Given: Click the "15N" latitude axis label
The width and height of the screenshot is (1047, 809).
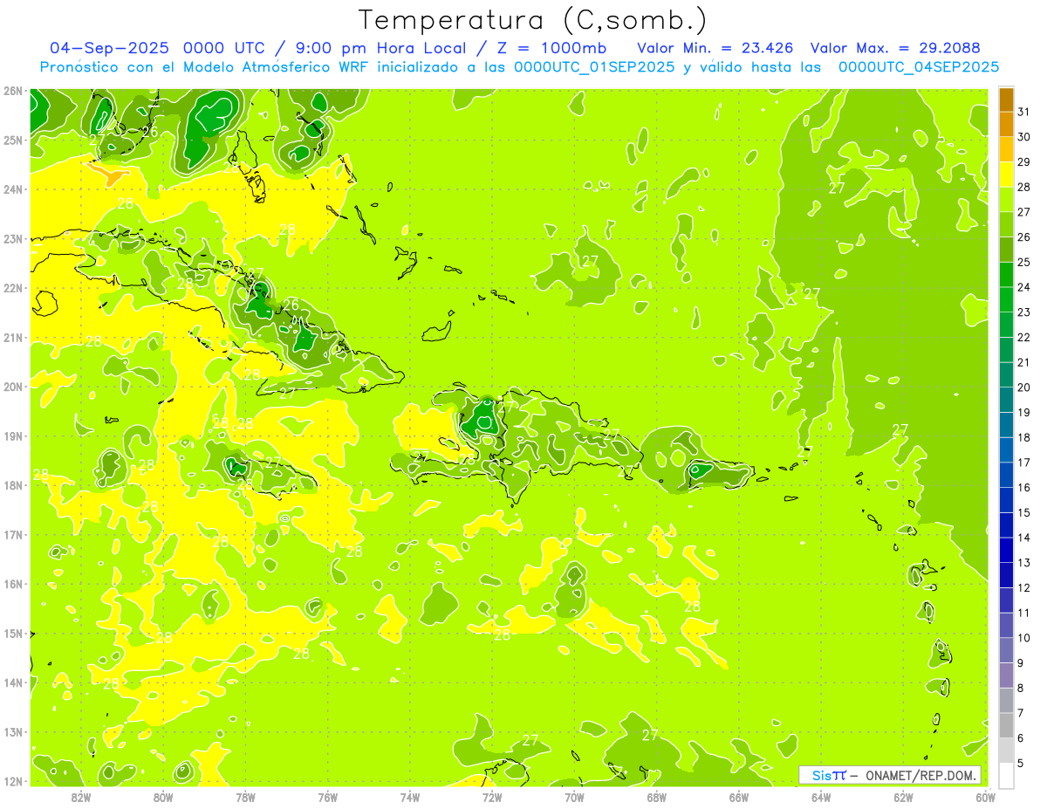Looking at the screenshot, I should click(x=12, y=633).
